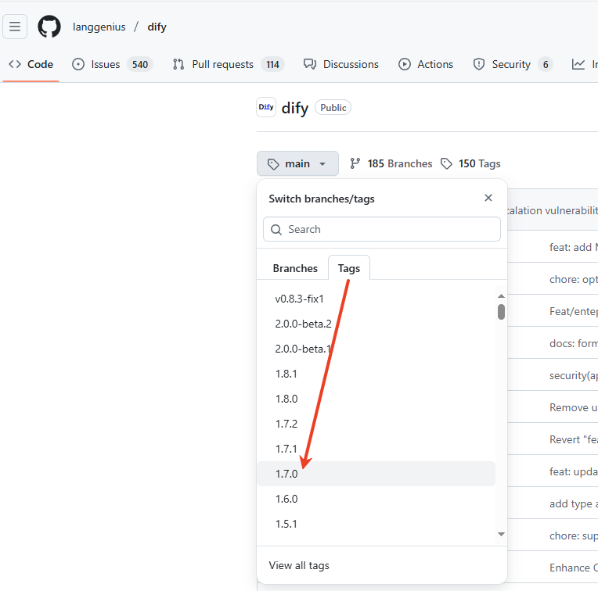Image resolution: width=598 pixels, height=591 pixels.
Task: Open commit message 'add type a'
Action: [x=573, y=503]
